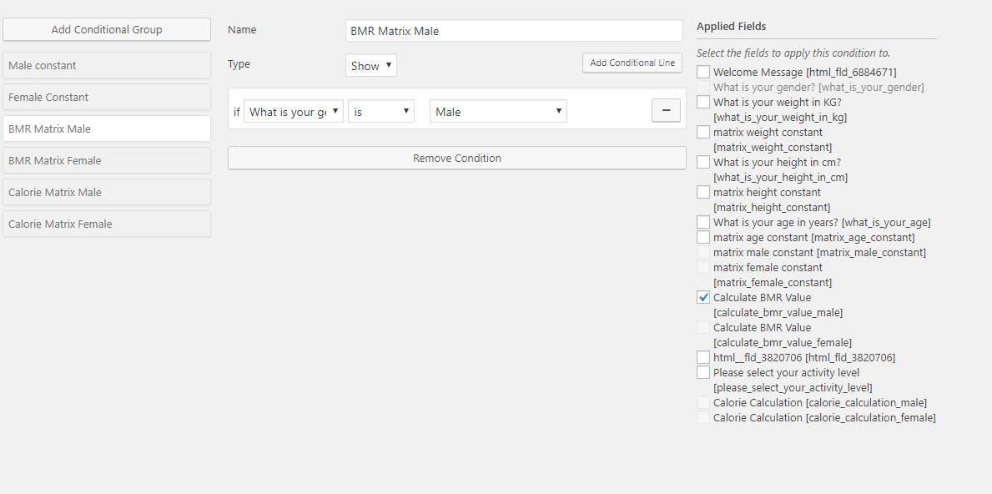Open the Male value dropdown
This screenshot has width=992, height=494.
(x=499, y=111)
